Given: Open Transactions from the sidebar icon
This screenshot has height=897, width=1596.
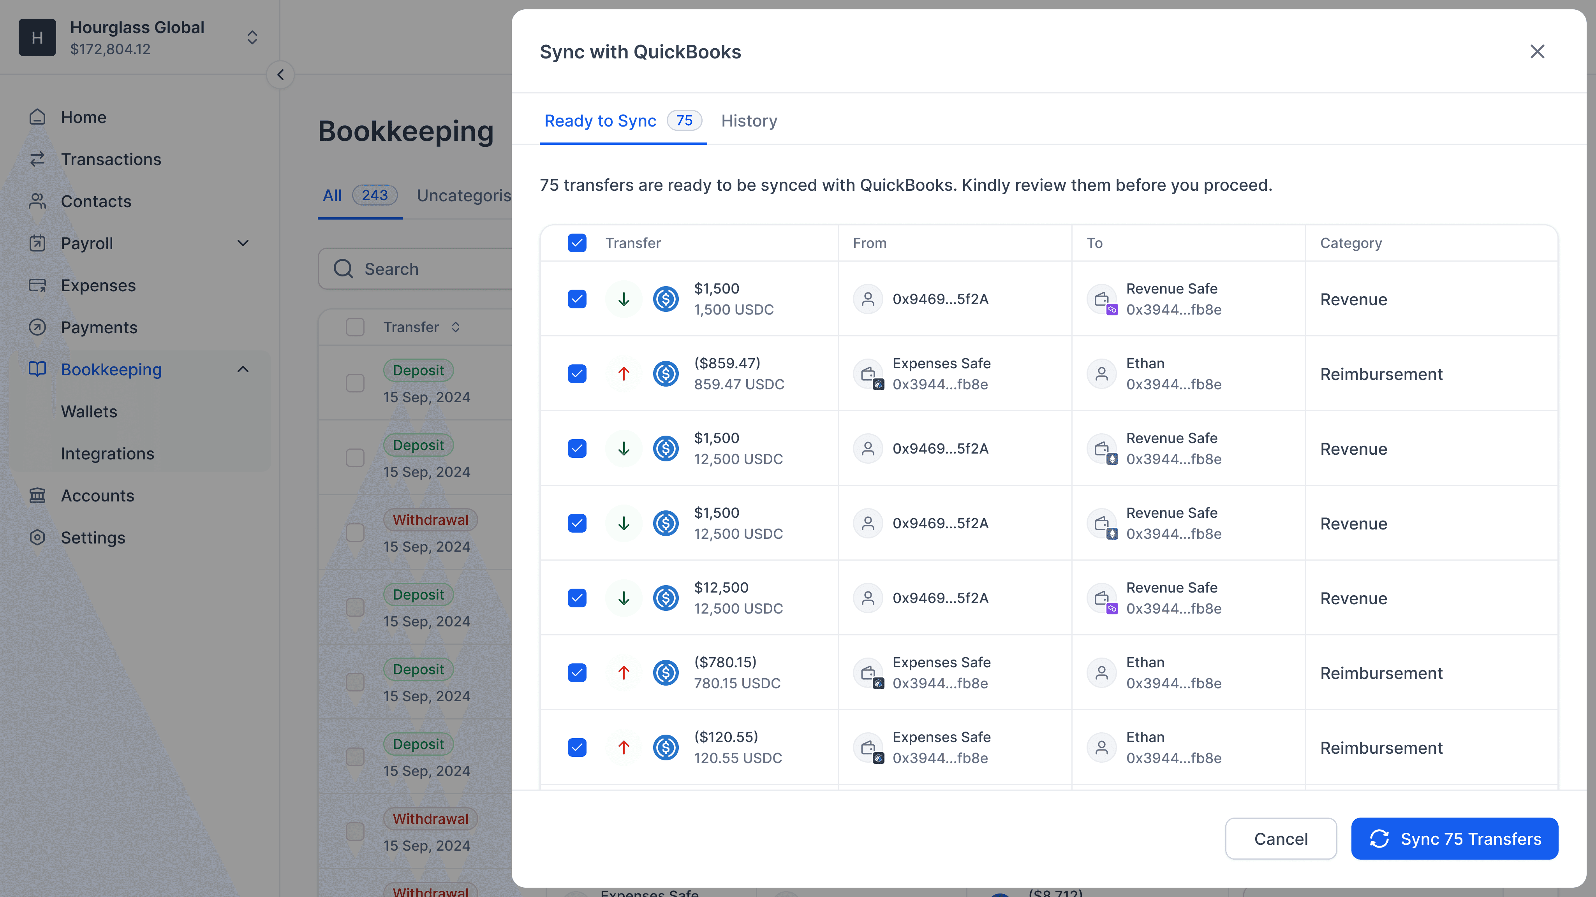Looking at the screenshot, I should (x=37, y=159).
